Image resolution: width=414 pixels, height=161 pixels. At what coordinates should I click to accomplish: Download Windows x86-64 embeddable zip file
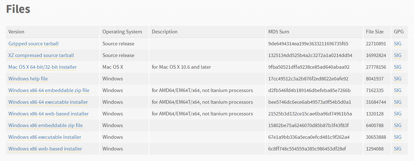[49, 90]
